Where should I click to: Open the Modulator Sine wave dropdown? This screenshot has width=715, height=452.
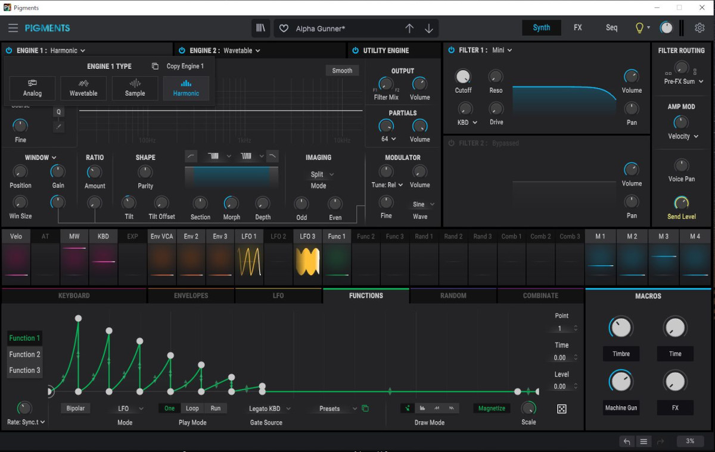pyautogui.click(x=424, y=205)
